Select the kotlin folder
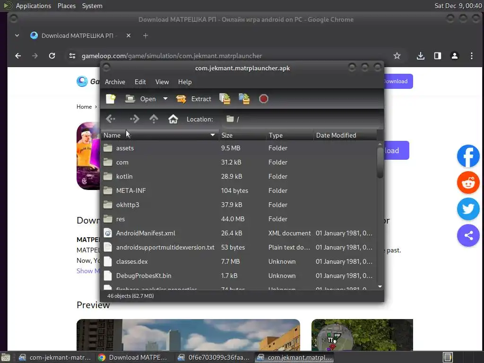The height and width of the screenshot is (363, 484). pos(239,177)
